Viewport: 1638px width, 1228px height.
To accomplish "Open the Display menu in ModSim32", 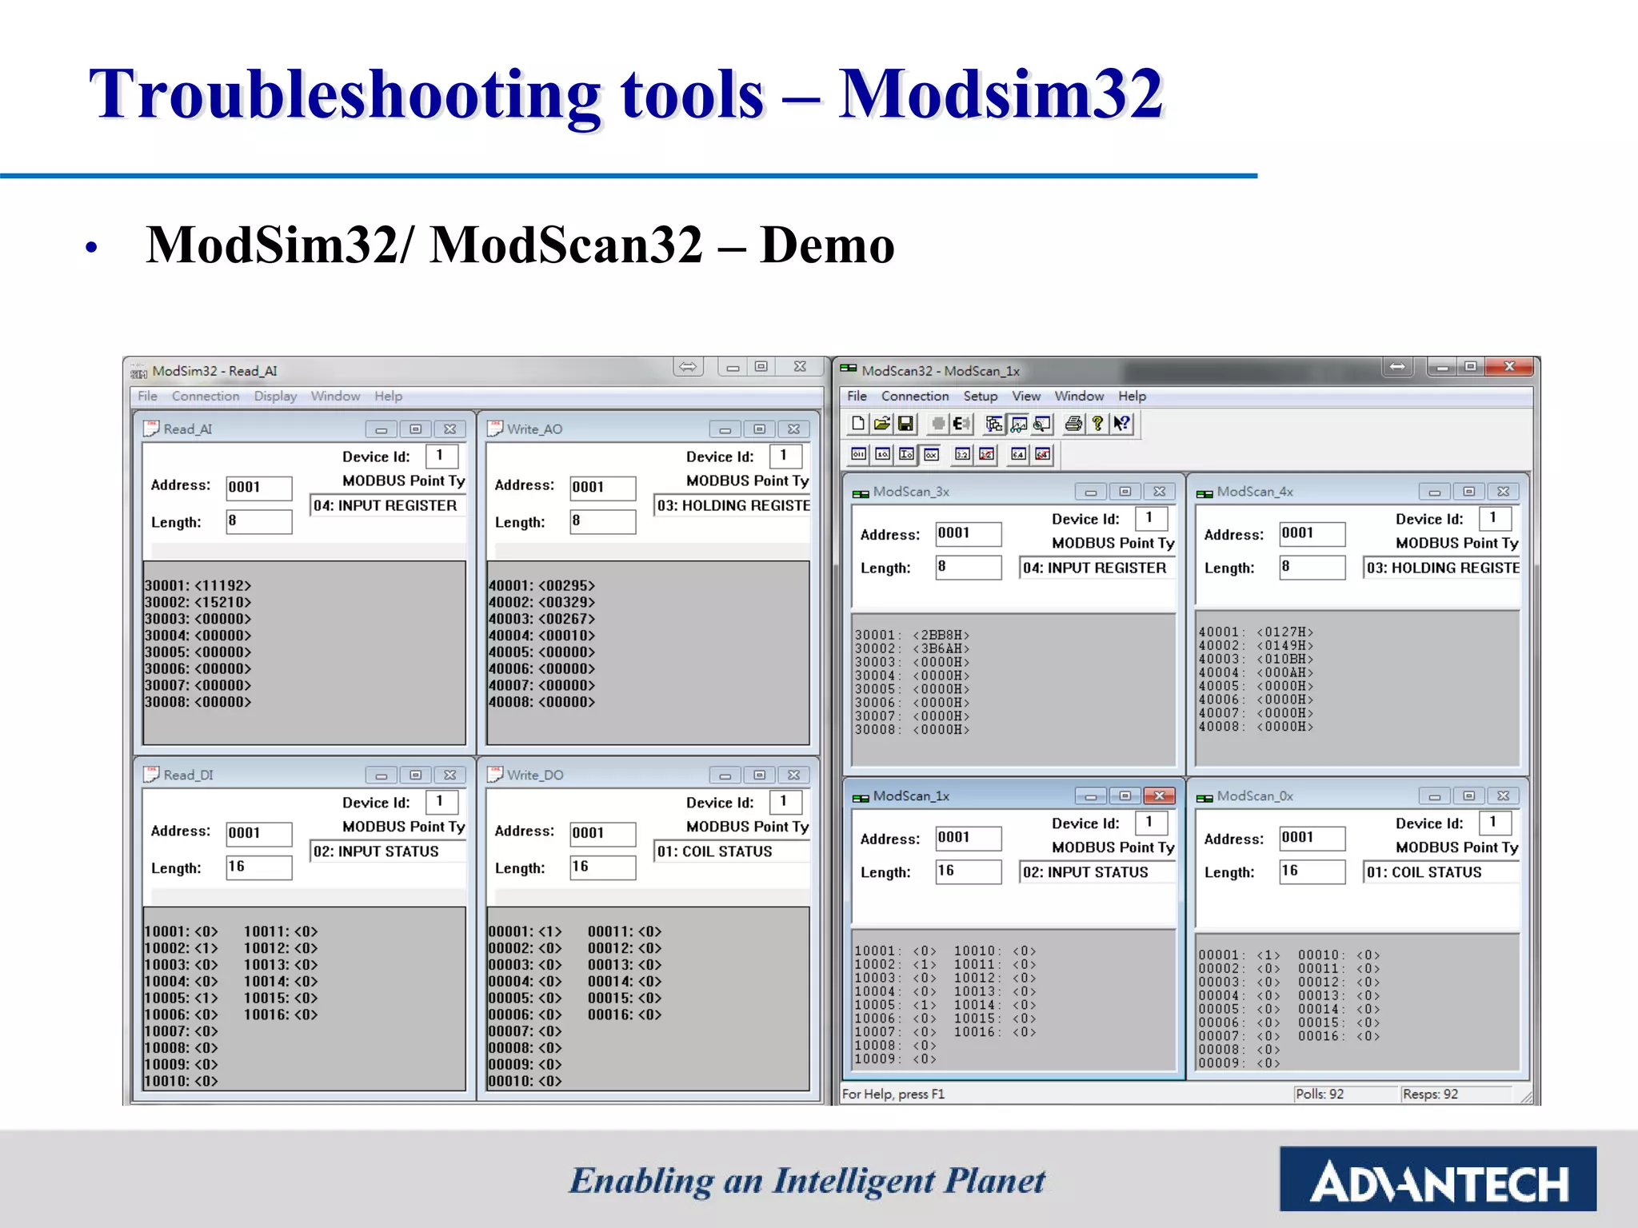I will point(275,396).
